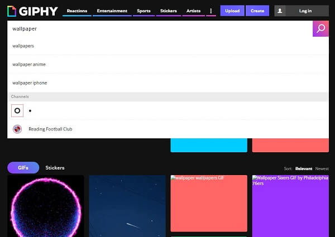This screenshot has height=237, width=335.
Task: Sort results by Newest
Action: (322, 169)
